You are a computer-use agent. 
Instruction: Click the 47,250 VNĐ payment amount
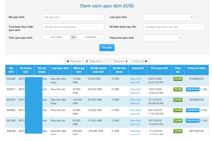(x=95, y=121)
